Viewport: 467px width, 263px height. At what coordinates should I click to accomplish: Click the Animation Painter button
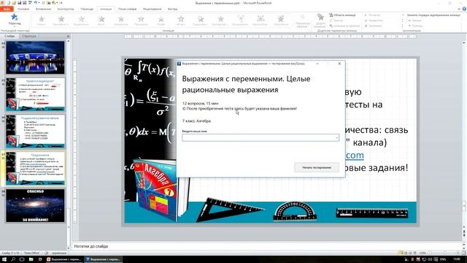pos(344,26)
